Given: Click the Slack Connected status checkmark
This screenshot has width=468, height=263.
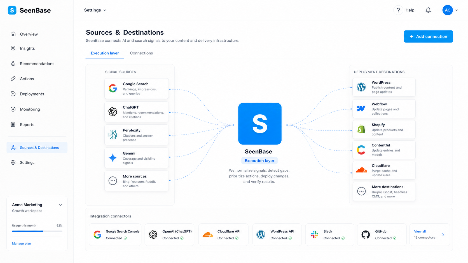Looking at the screenshot, I should pyautogui.click(x=343, y=238).
